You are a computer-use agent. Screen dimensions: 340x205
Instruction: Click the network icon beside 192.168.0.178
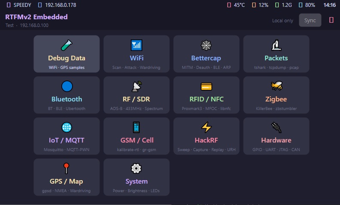click(40, 5)
